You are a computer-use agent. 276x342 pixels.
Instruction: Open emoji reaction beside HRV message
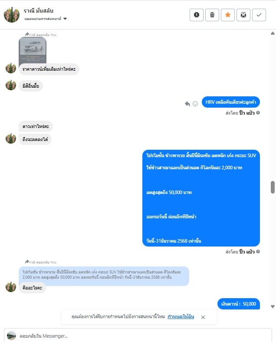click(195, 104)
